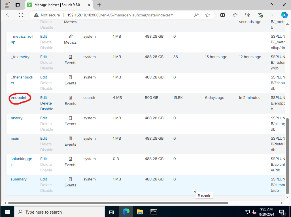Open File Explorer from the taskbar
This screenshot has width=291, height=217.
click(x=140, y=212)
